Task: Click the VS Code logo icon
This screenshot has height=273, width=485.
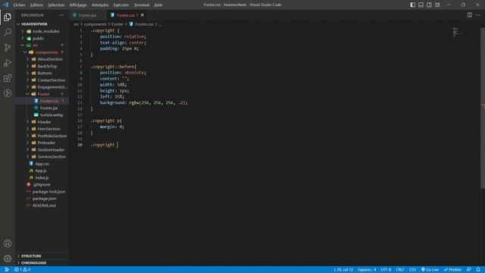Action: (5, 5)
